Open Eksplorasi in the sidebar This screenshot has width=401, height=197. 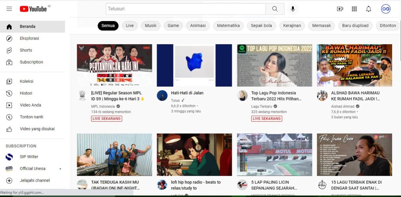(x=33, y=38)
